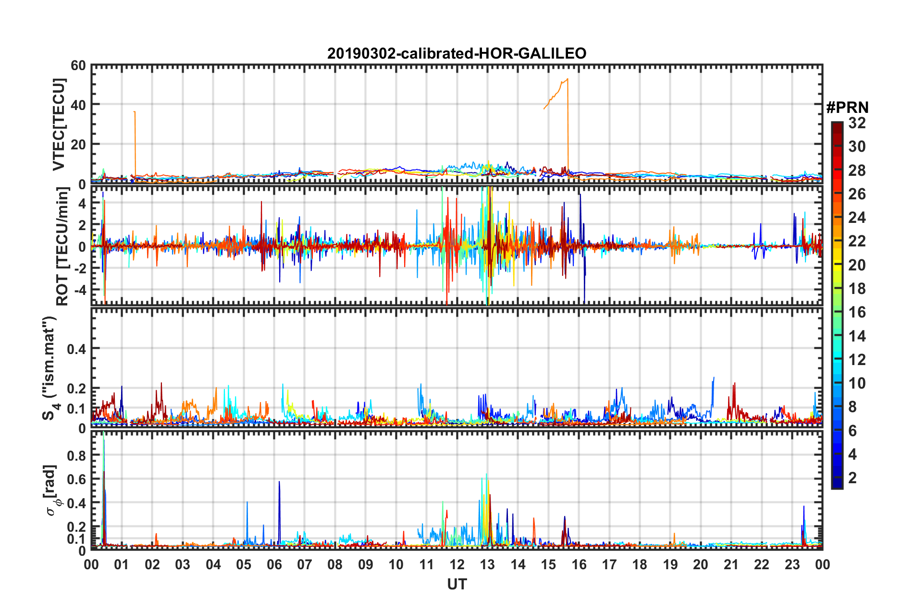Screen dimensions: 914x611
Task: Click colorbar tick label 32
Action: click(857, 123)
